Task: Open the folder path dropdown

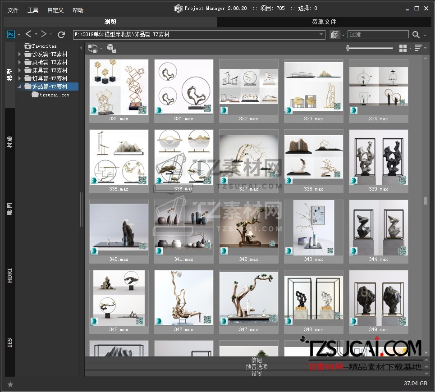Action: tap(321, 35)
